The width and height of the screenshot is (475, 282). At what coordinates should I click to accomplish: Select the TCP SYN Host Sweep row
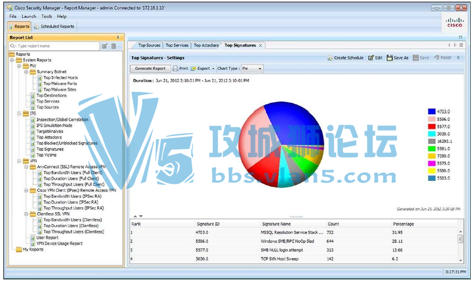[x=294, y=259]
